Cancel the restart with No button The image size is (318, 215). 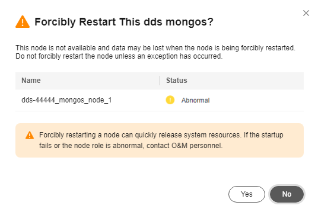click(287, 194)
